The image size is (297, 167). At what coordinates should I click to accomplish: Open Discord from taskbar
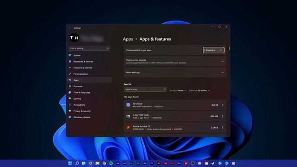point(200,163)
